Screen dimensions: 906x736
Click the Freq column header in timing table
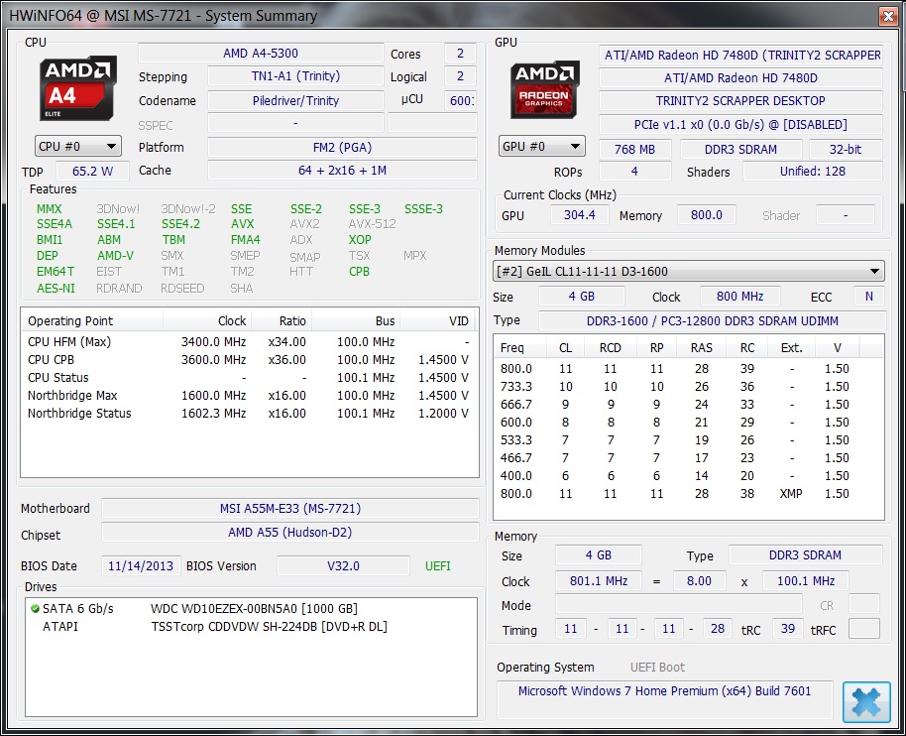[520, 347]
